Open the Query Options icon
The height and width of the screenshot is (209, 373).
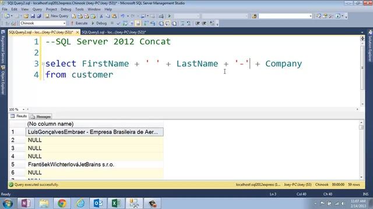pyautogui.click(x=131, y=23)
